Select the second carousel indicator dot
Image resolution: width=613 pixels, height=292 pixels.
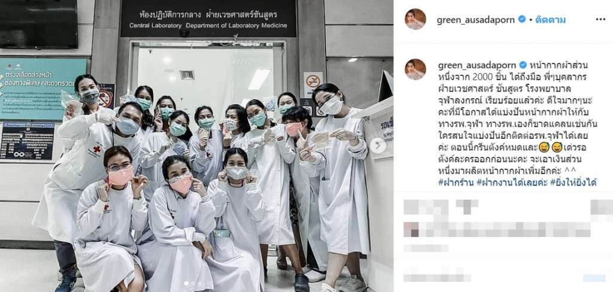tap(193, 284)
